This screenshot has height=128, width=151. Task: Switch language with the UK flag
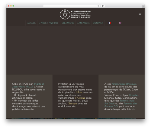pos(120,23)
